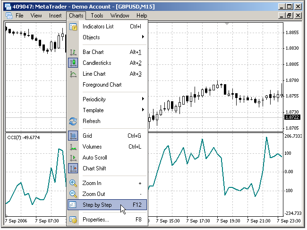The width and height of the screenshot is (307, 230).
Task: Click the Chart Shift icon
Action: point(73,168)
